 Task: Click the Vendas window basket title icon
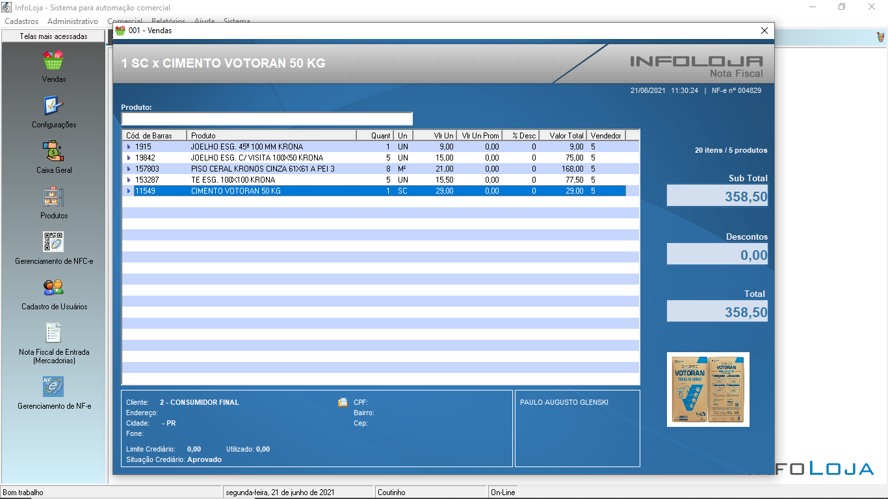[120, 31]
